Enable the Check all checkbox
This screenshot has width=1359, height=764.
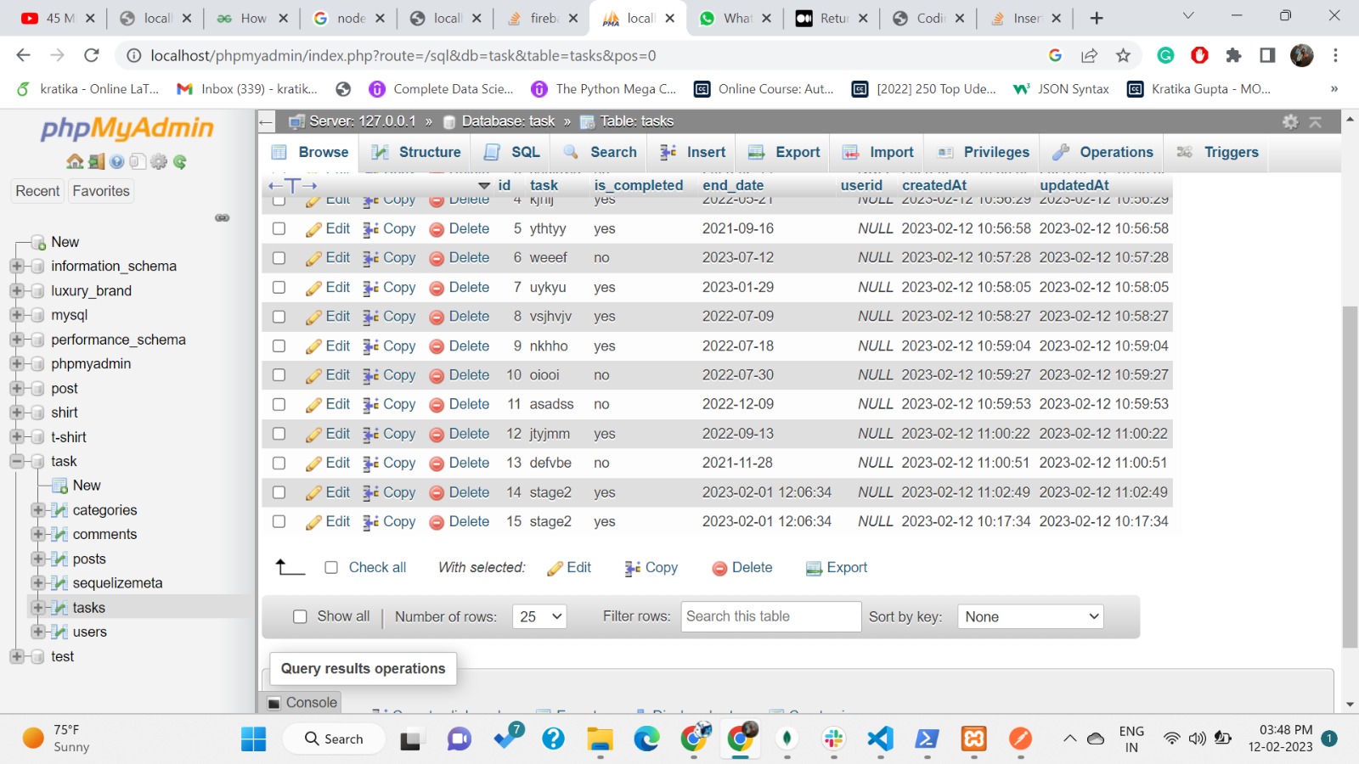tap(331, 567)
